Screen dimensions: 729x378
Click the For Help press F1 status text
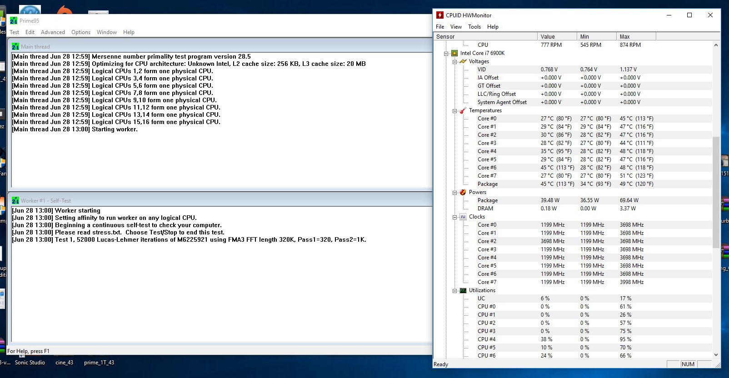tap(28, 351)
